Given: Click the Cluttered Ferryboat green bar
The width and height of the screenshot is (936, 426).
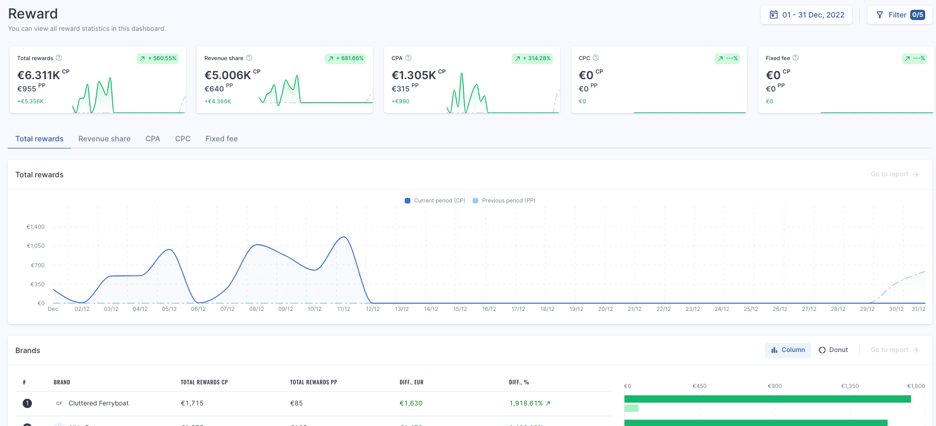Looking at the screenshot, I should click(768, 399).
